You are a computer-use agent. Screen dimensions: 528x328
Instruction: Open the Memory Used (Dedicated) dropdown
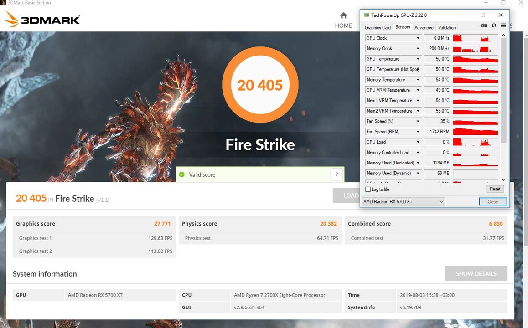pos(418,163)
